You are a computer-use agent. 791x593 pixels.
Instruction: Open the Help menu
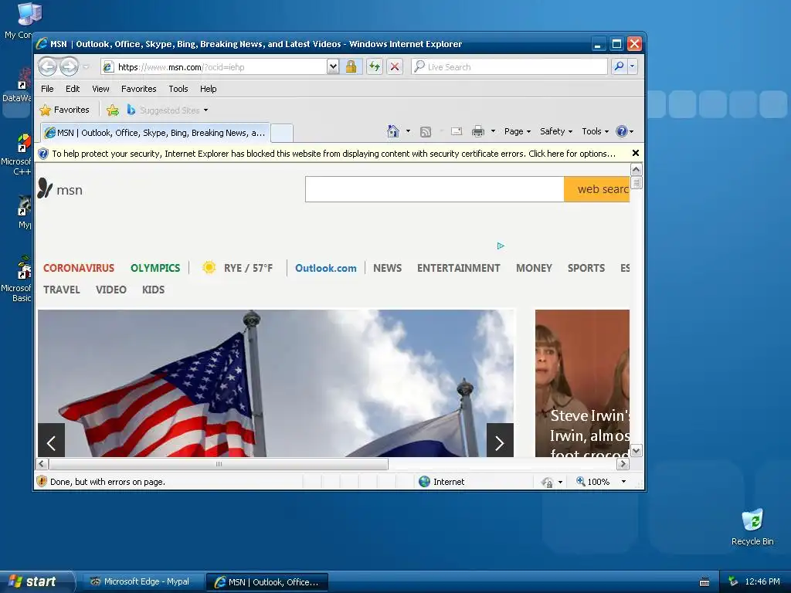tap(208, 89)
